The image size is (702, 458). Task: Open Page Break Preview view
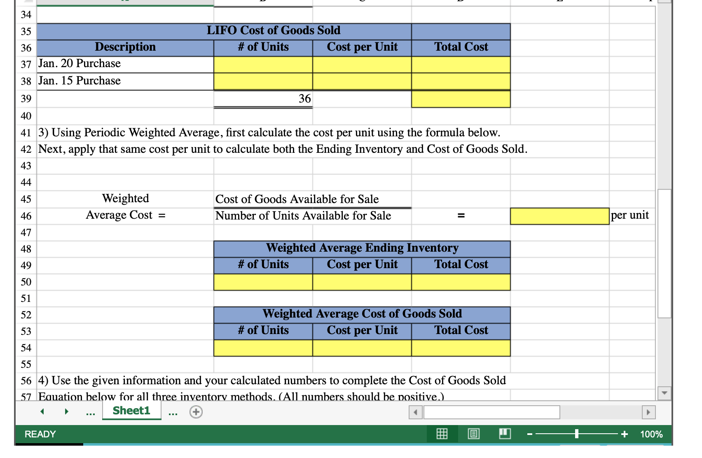pos(505,434)
